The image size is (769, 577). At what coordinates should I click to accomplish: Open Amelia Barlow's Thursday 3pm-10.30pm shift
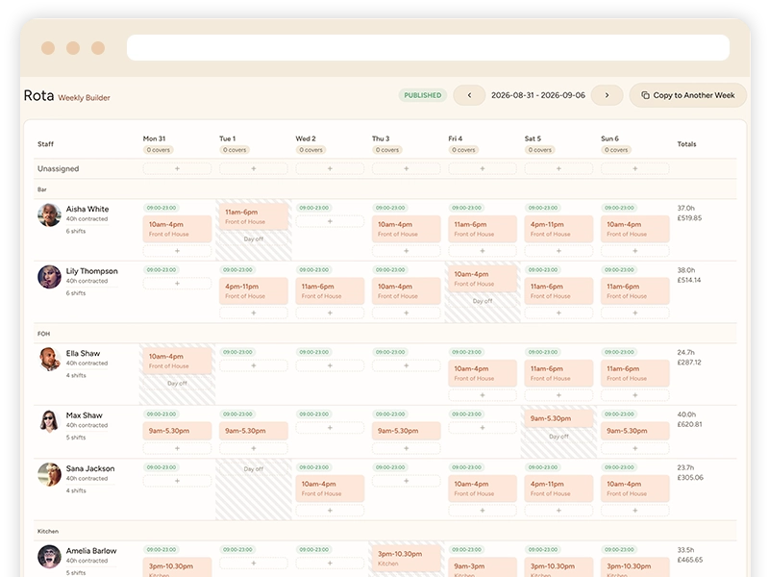[406, 558]
